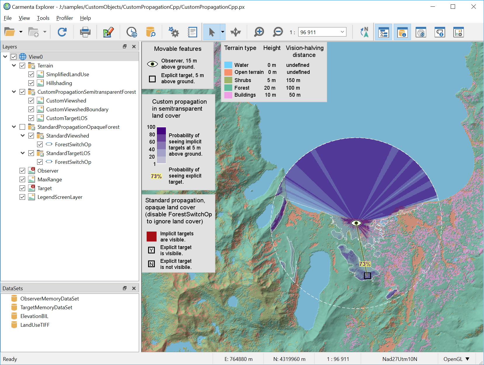
Task: Select the Pan tool with four arrows
Action: [235, 32]
